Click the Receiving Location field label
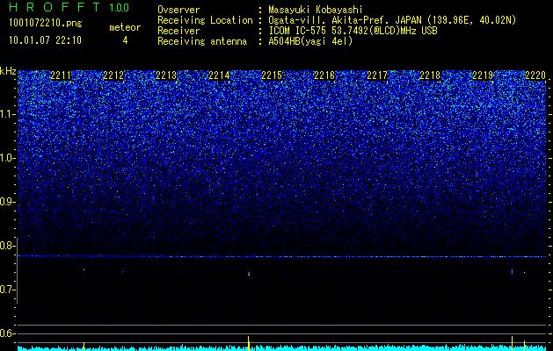This screenshot has width=553, height=351. coord(205,20)
